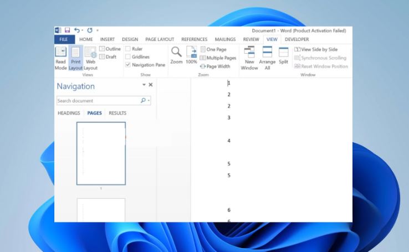
Task: Click the number 4 in the document
Action: 229,141
